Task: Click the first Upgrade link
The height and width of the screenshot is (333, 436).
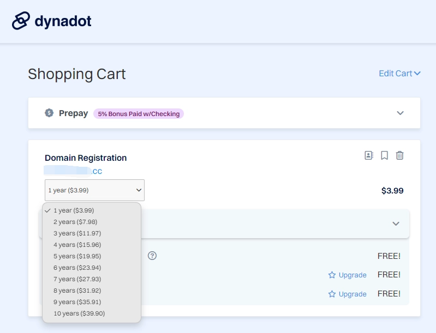Action: [353, 275]
